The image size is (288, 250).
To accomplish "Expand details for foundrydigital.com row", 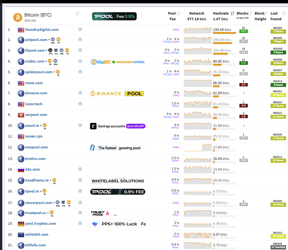I will (80, 29).
